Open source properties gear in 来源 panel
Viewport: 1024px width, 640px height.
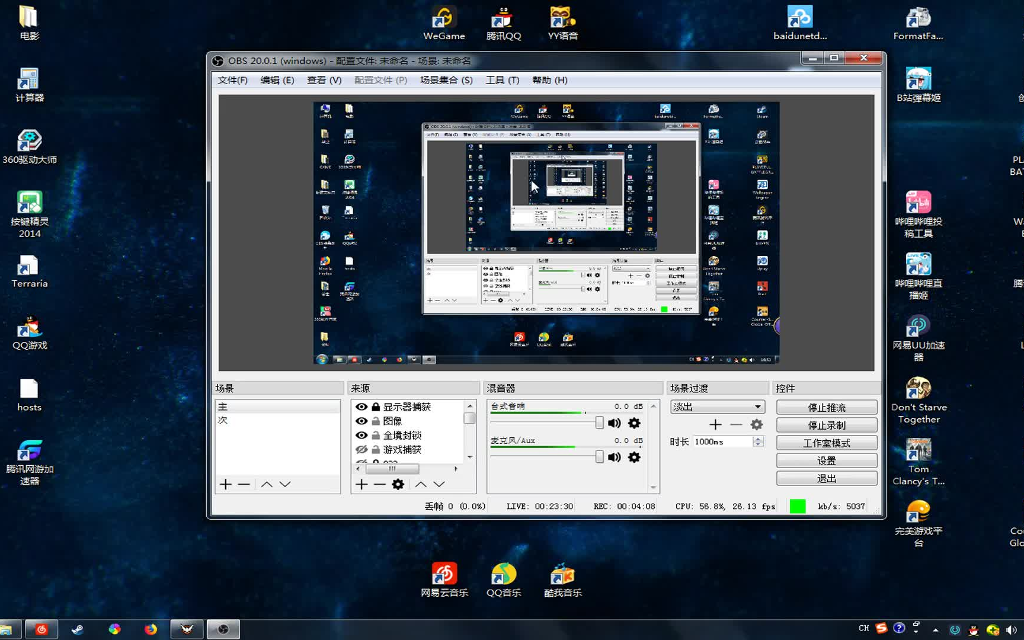398,484
